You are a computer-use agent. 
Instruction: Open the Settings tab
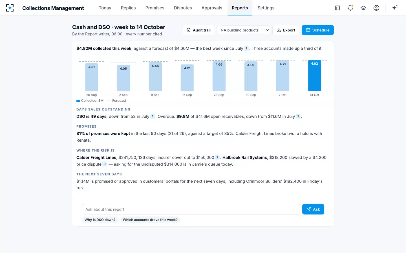(266, 8)
